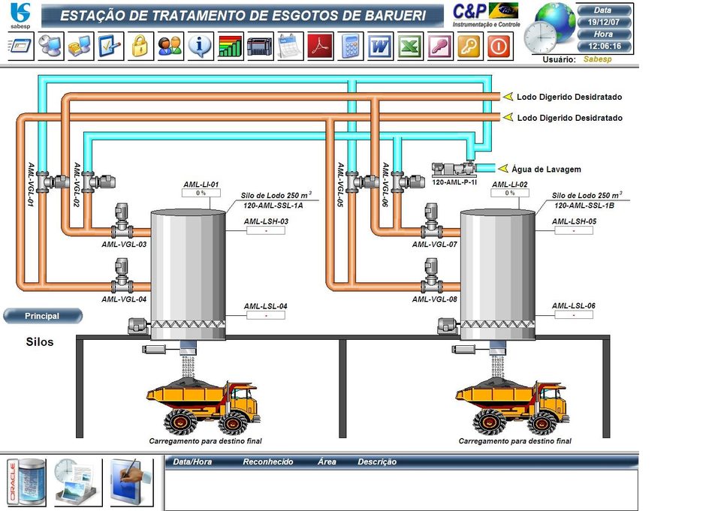715x511 pixels.
Task: Select the AML-VGL-01 three-way valve
Action: click(x=52, y=182)
